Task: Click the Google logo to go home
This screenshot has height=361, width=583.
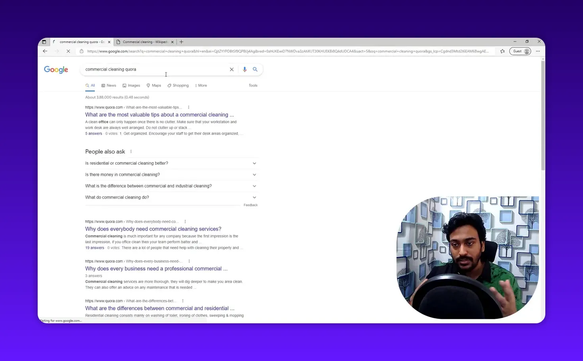Action: point(56,69)
